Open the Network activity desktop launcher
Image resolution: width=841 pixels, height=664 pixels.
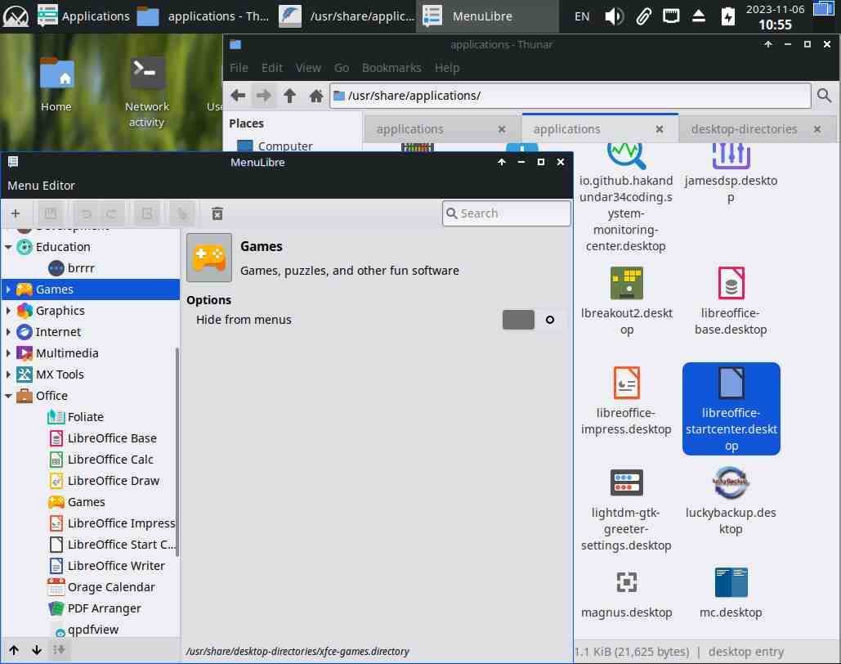coord(146,92)
